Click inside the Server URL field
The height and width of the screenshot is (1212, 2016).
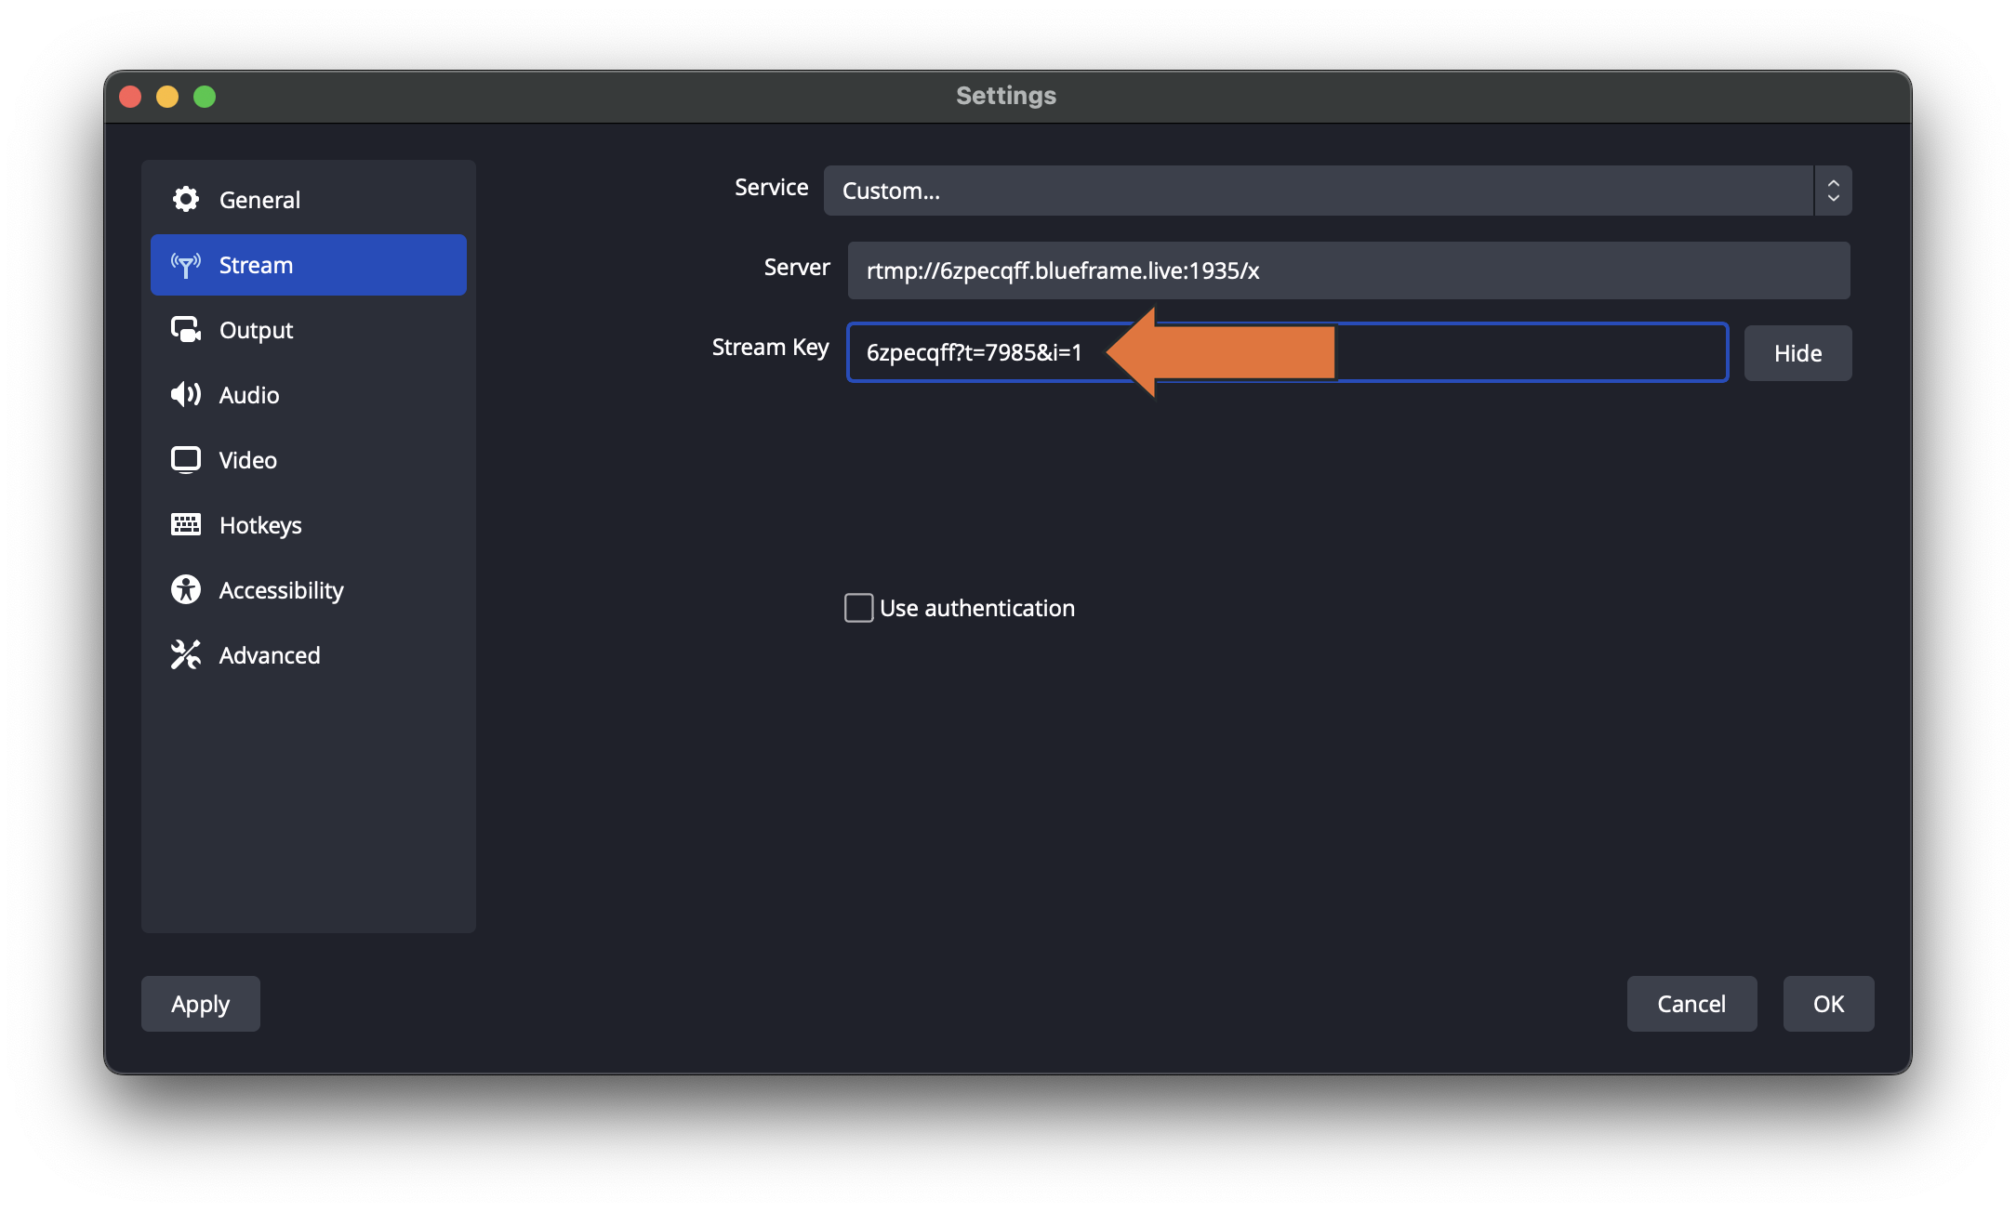[1347, 270]
